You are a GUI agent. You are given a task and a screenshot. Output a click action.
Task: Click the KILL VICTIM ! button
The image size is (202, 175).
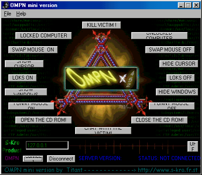[101, 25]
